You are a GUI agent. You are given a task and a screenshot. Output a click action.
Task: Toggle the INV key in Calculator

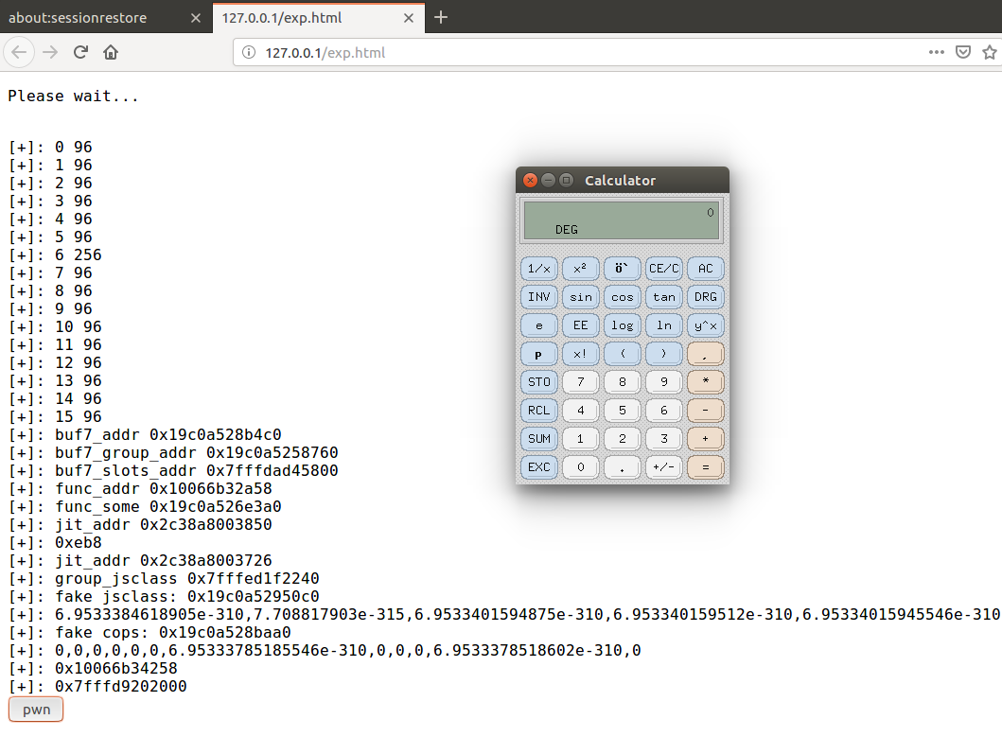[538, 296]
